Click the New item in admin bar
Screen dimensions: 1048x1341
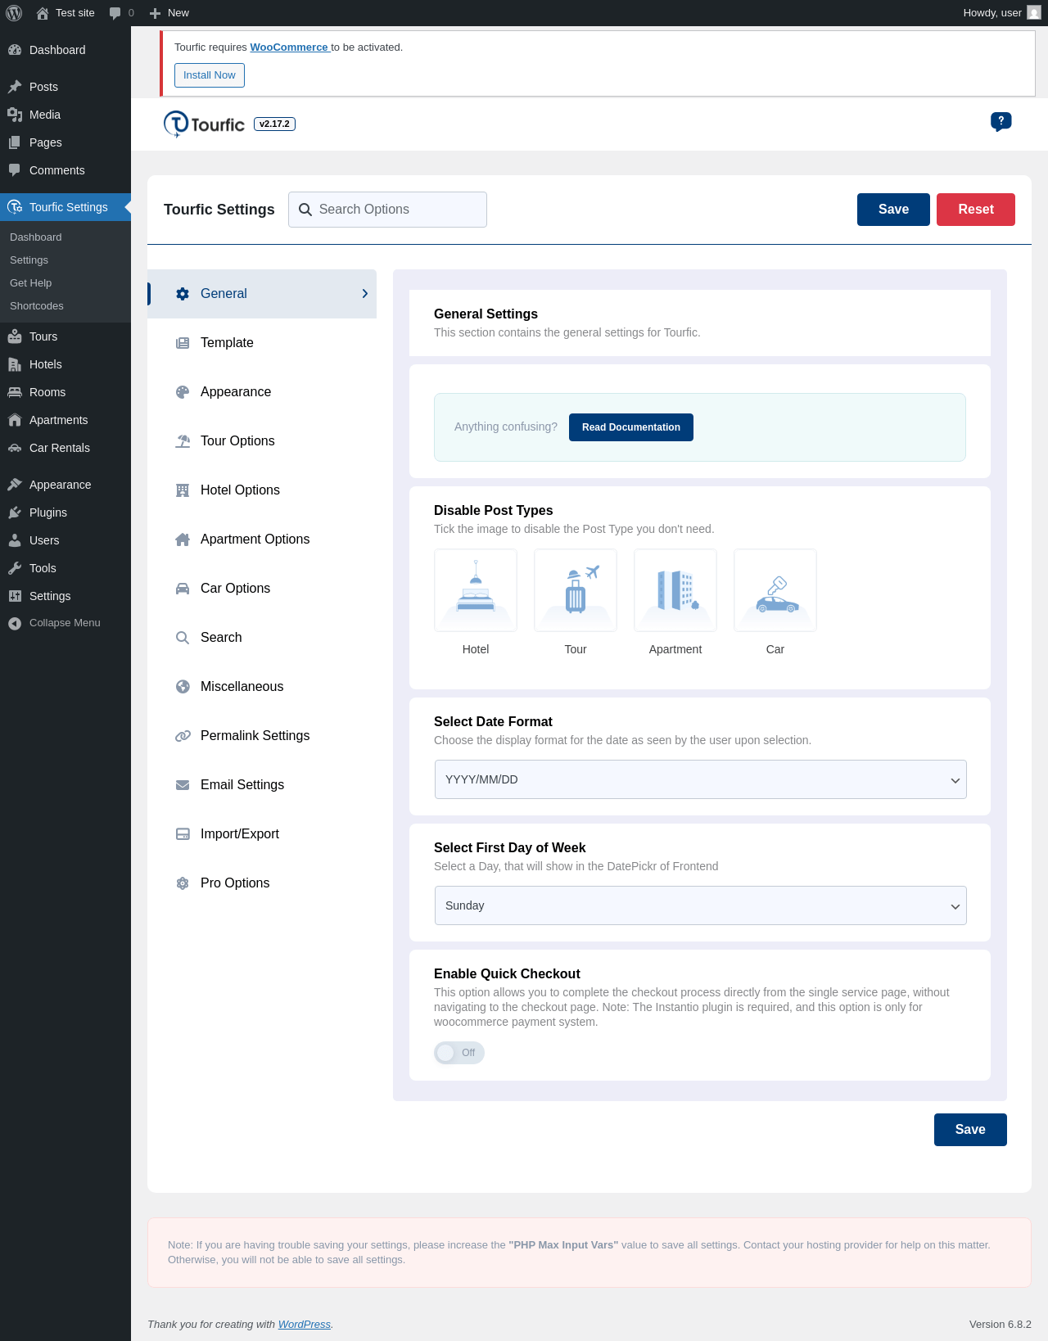click(169, 13)
